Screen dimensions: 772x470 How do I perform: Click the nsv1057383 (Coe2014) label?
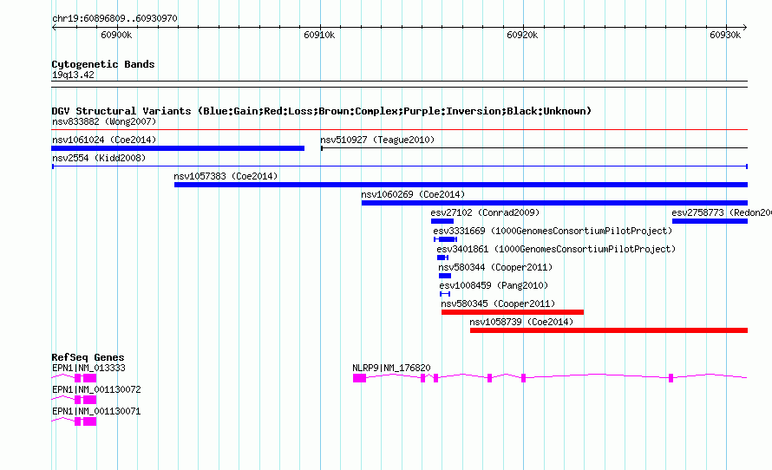(226, 176)
